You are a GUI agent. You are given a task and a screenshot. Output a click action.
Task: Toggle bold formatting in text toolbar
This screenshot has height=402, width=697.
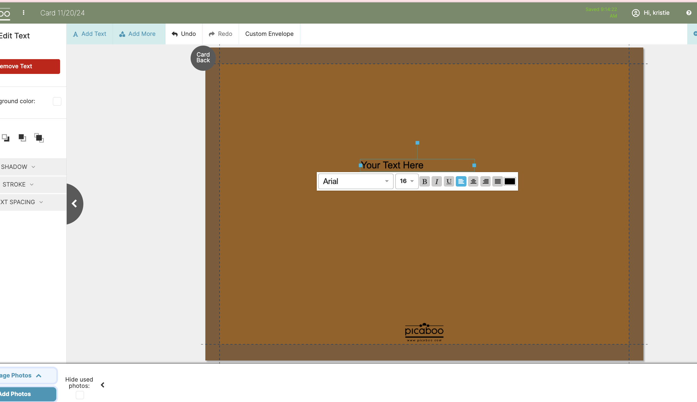(424, 181)
